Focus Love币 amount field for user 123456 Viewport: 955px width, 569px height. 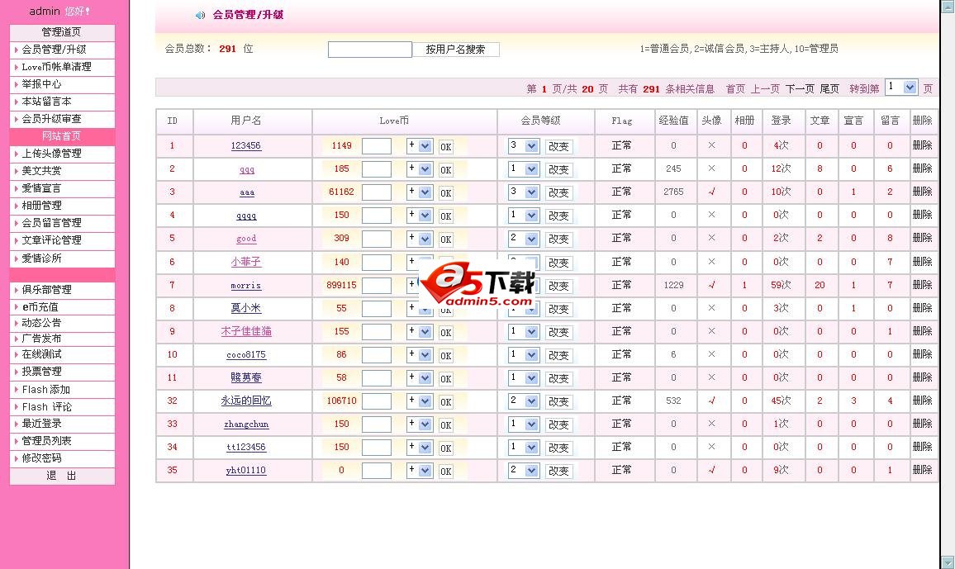point(377,146)
